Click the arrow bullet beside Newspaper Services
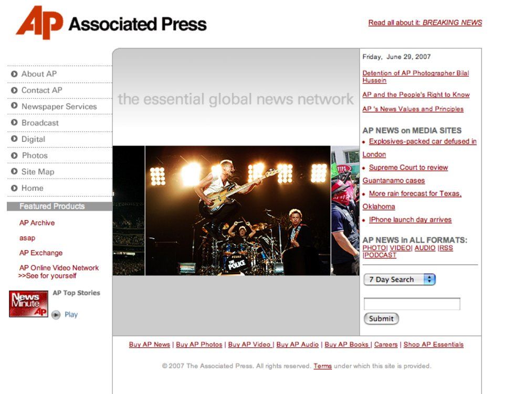This screenshot has width=525, height=394. 14,106
